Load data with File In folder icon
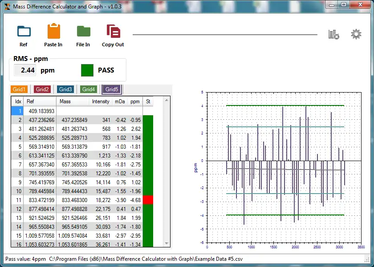 click(x=84, y=31)
